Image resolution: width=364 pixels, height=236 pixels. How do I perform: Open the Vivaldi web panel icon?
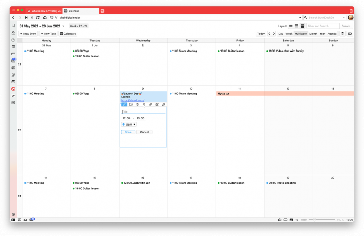coord(13,89)
